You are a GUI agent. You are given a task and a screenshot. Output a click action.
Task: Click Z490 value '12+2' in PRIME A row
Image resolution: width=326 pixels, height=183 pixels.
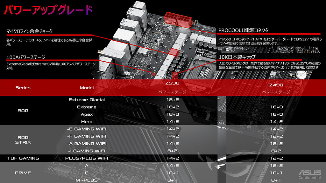pos(276,166)
